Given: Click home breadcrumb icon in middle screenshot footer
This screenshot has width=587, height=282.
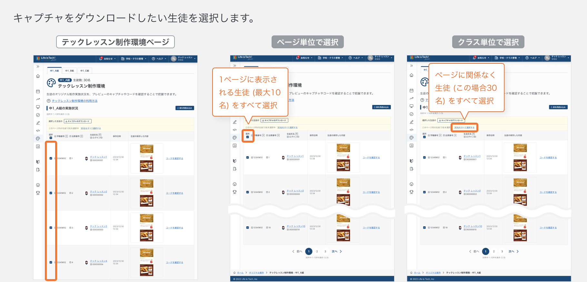Looking at the screenshot, I should pos(234,273).
